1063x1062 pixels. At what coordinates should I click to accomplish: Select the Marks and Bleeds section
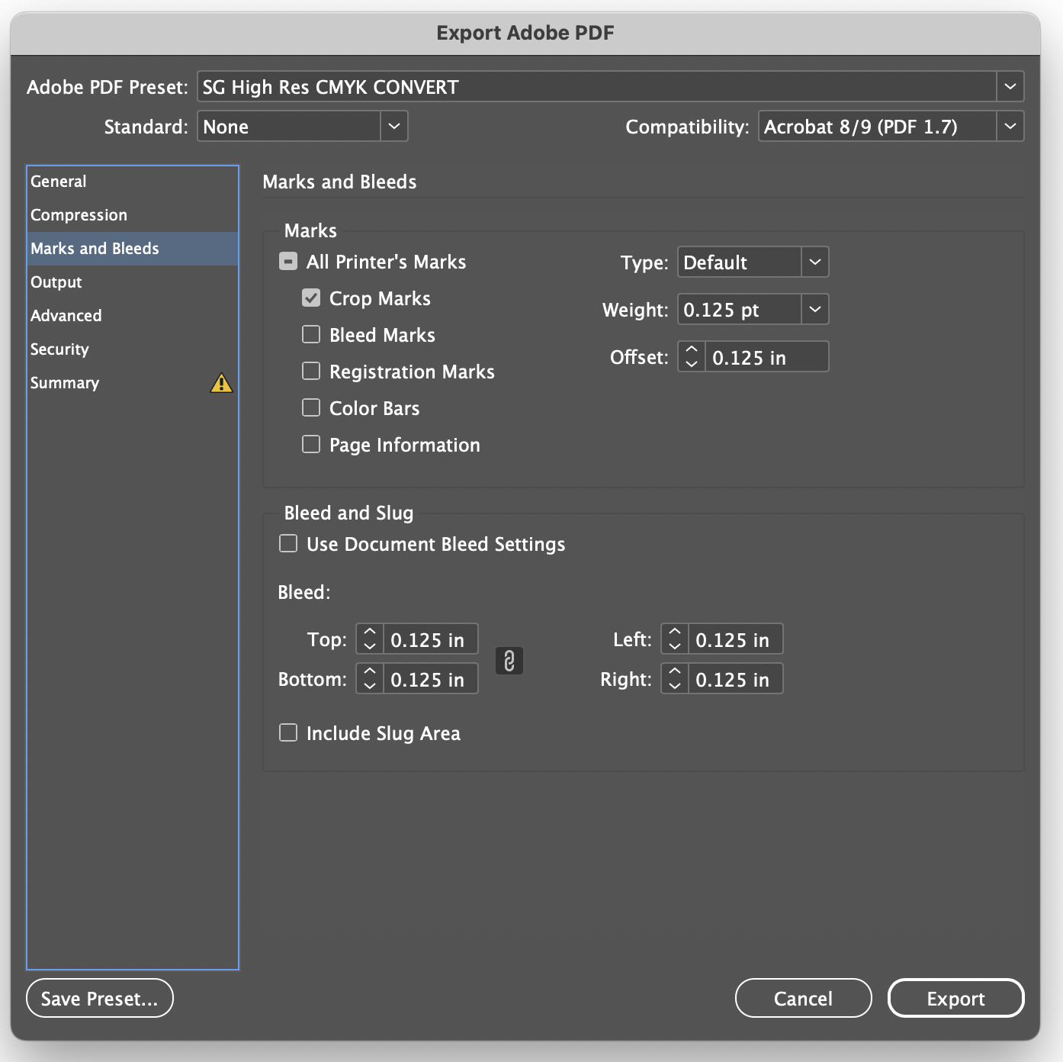point(133,249)
